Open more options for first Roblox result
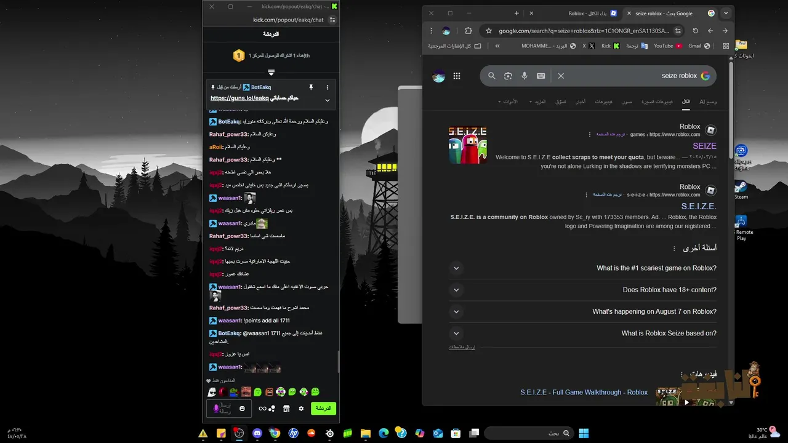This screenshot has width=788, height=443. tap(589, 134)
